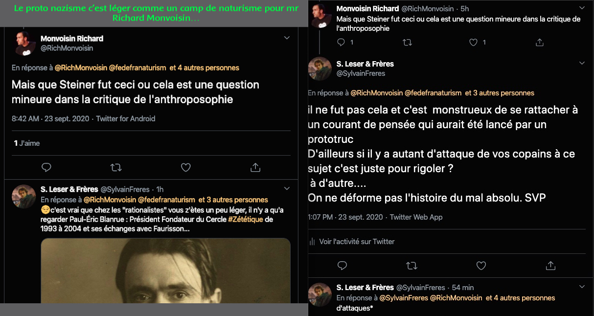This screenshot has height=316, width=594.
Task: Retweet Monvoisin's tweet posted 5h ago
Action: [407, 43]
